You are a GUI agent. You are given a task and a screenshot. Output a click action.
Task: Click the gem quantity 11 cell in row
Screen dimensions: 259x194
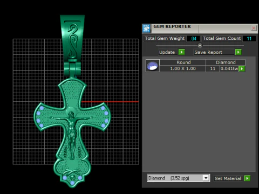point(213,68)
